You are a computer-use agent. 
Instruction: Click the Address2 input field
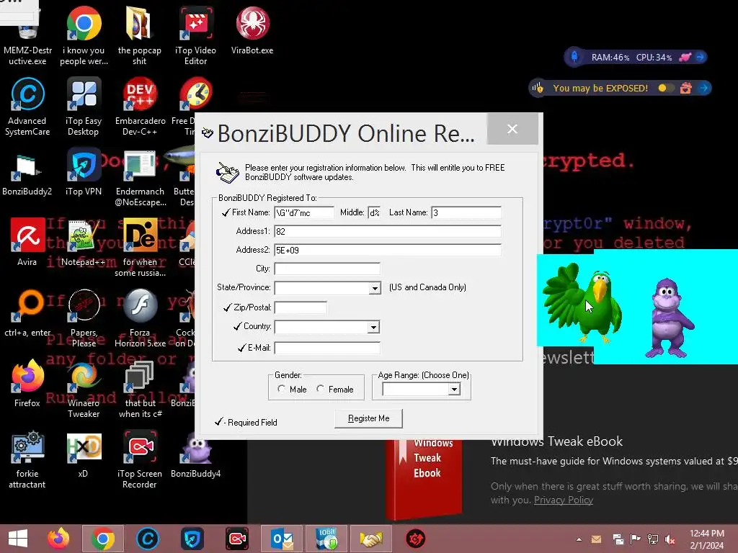tap(387, 250)
